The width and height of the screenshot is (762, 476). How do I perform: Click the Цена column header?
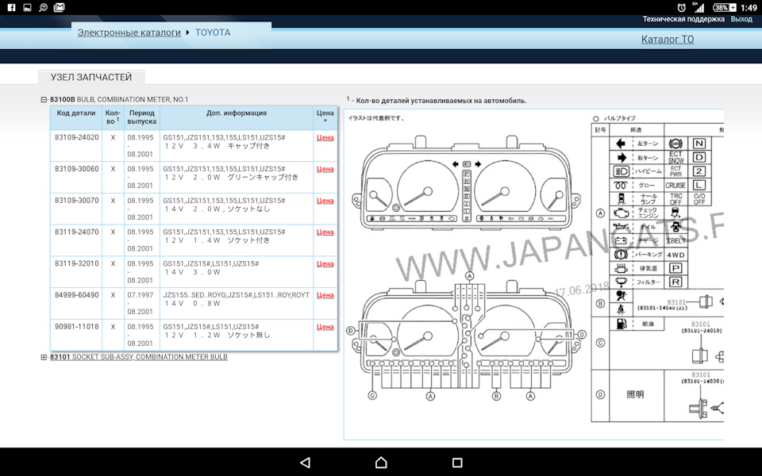(325, 117)
